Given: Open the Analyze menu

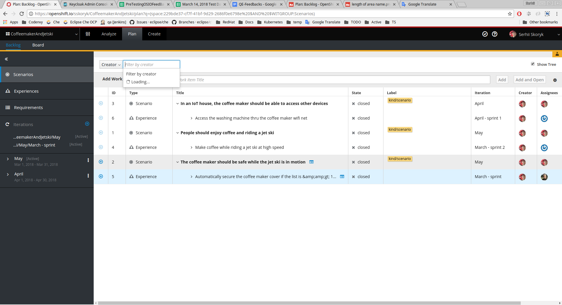Looking at the screenshot, I should coord(109,34).
